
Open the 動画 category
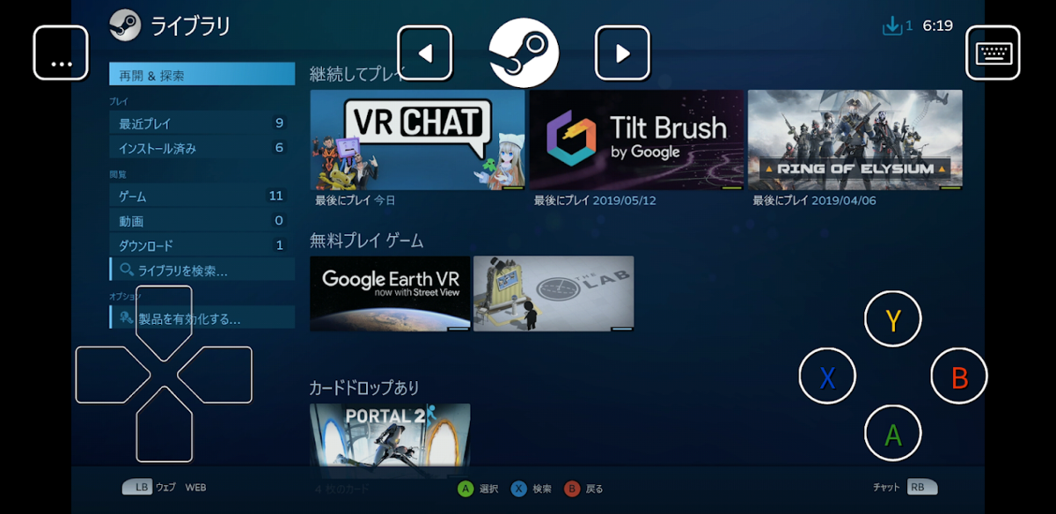point(202,221)
